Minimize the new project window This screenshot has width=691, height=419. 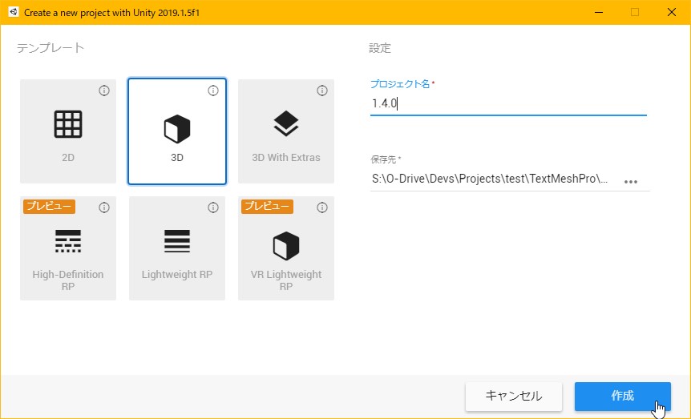tap(599, 12)
